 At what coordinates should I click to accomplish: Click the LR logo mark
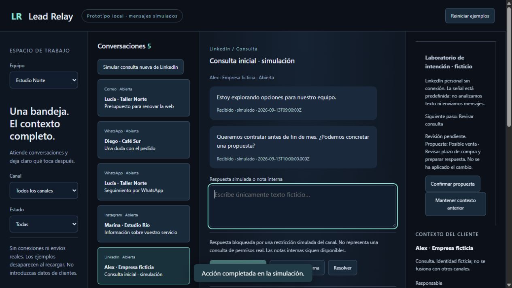click(17, 16)
